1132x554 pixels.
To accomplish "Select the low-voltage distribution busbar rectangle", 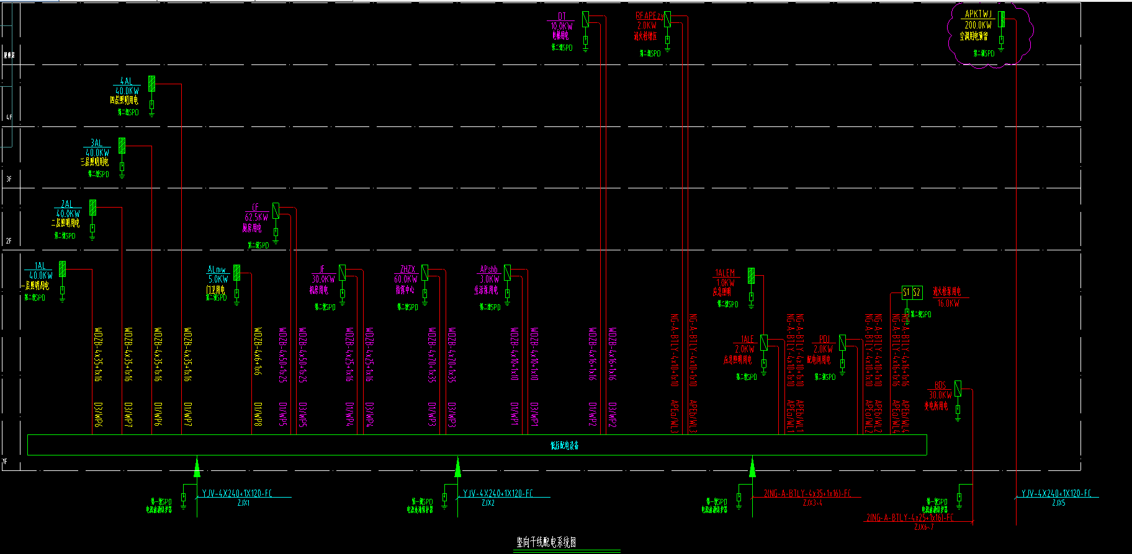I will (x=477, y=445).
